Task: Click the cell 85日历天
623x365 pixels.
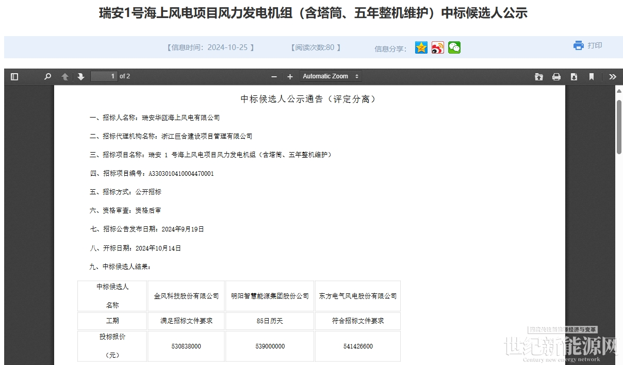Action: coord(270,321)
